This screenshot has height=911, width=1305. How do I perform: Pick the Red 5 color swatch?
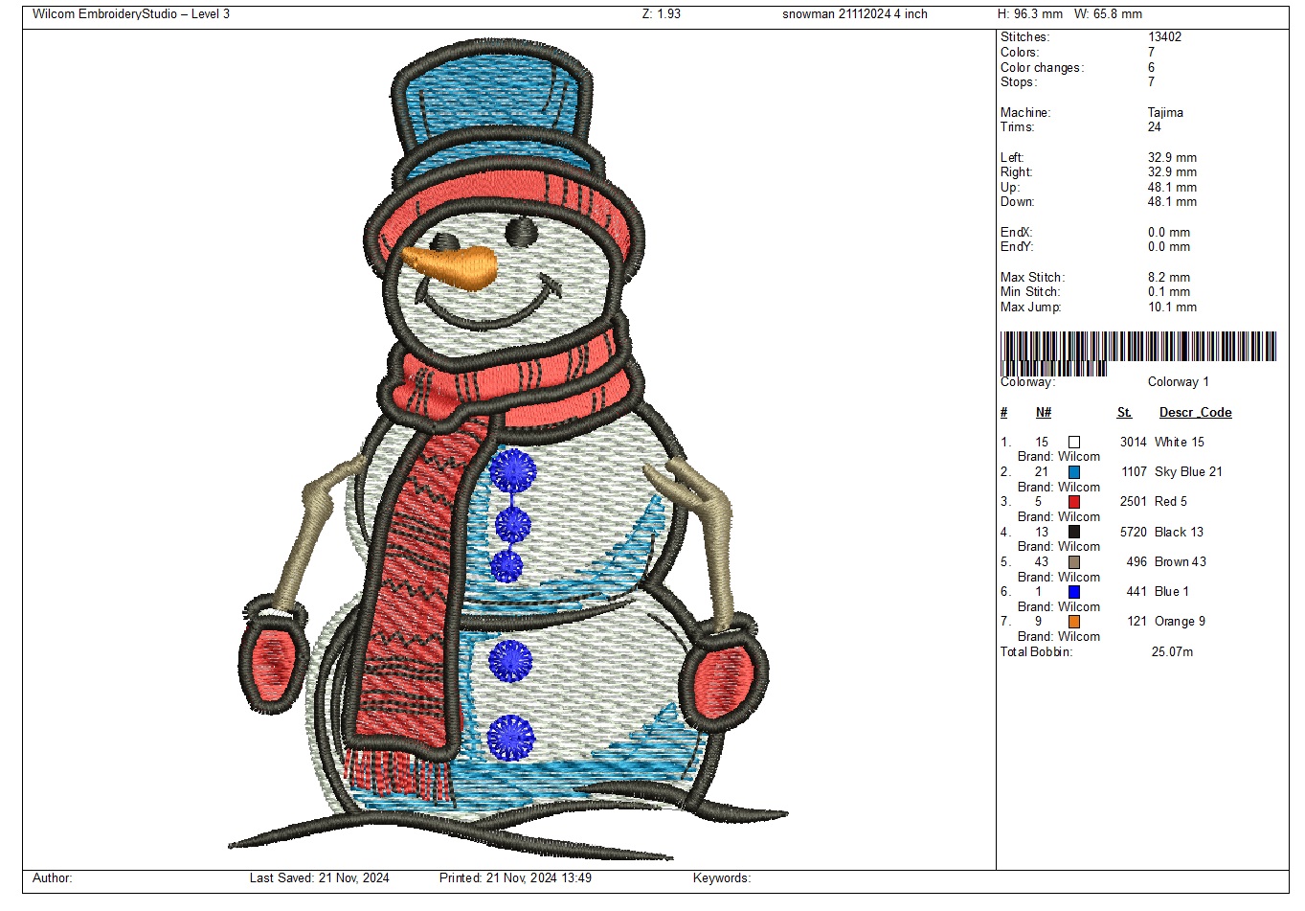[x=1074, y=502]
